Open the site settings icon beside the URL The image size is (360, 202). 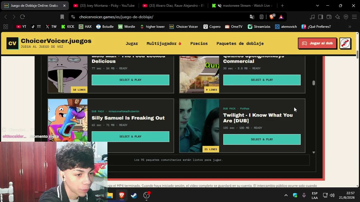(73, 17)
